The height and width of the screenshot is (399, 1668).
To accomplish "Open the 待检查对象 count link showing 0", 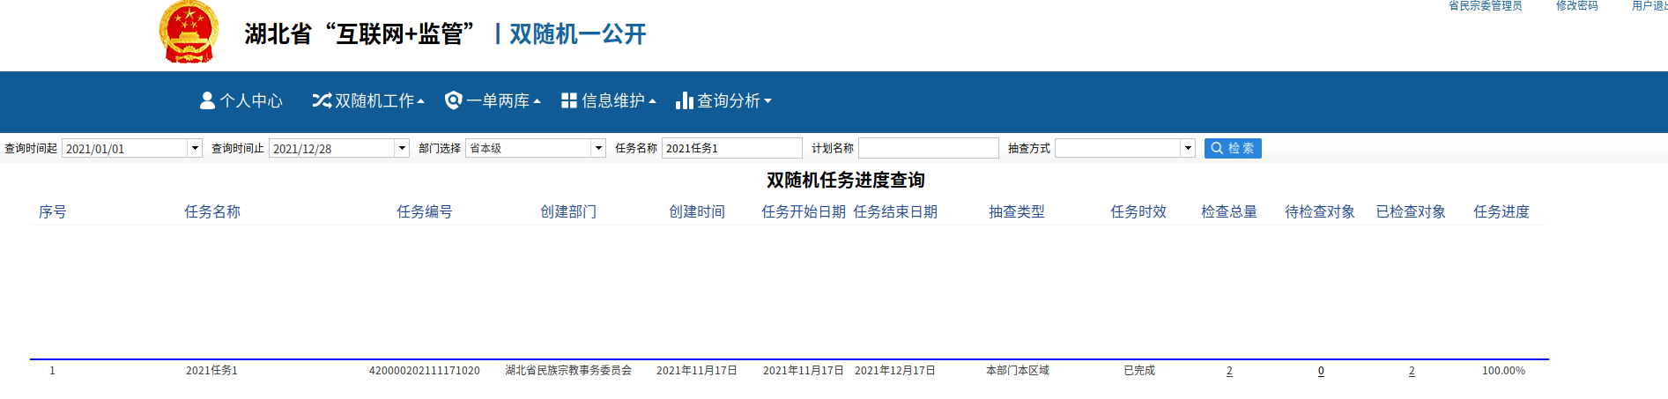I will 1321,371.
